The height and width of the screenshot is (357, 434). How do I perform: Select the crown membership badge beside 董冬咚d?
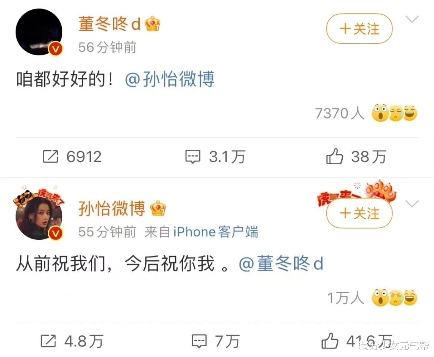(153, 24)
